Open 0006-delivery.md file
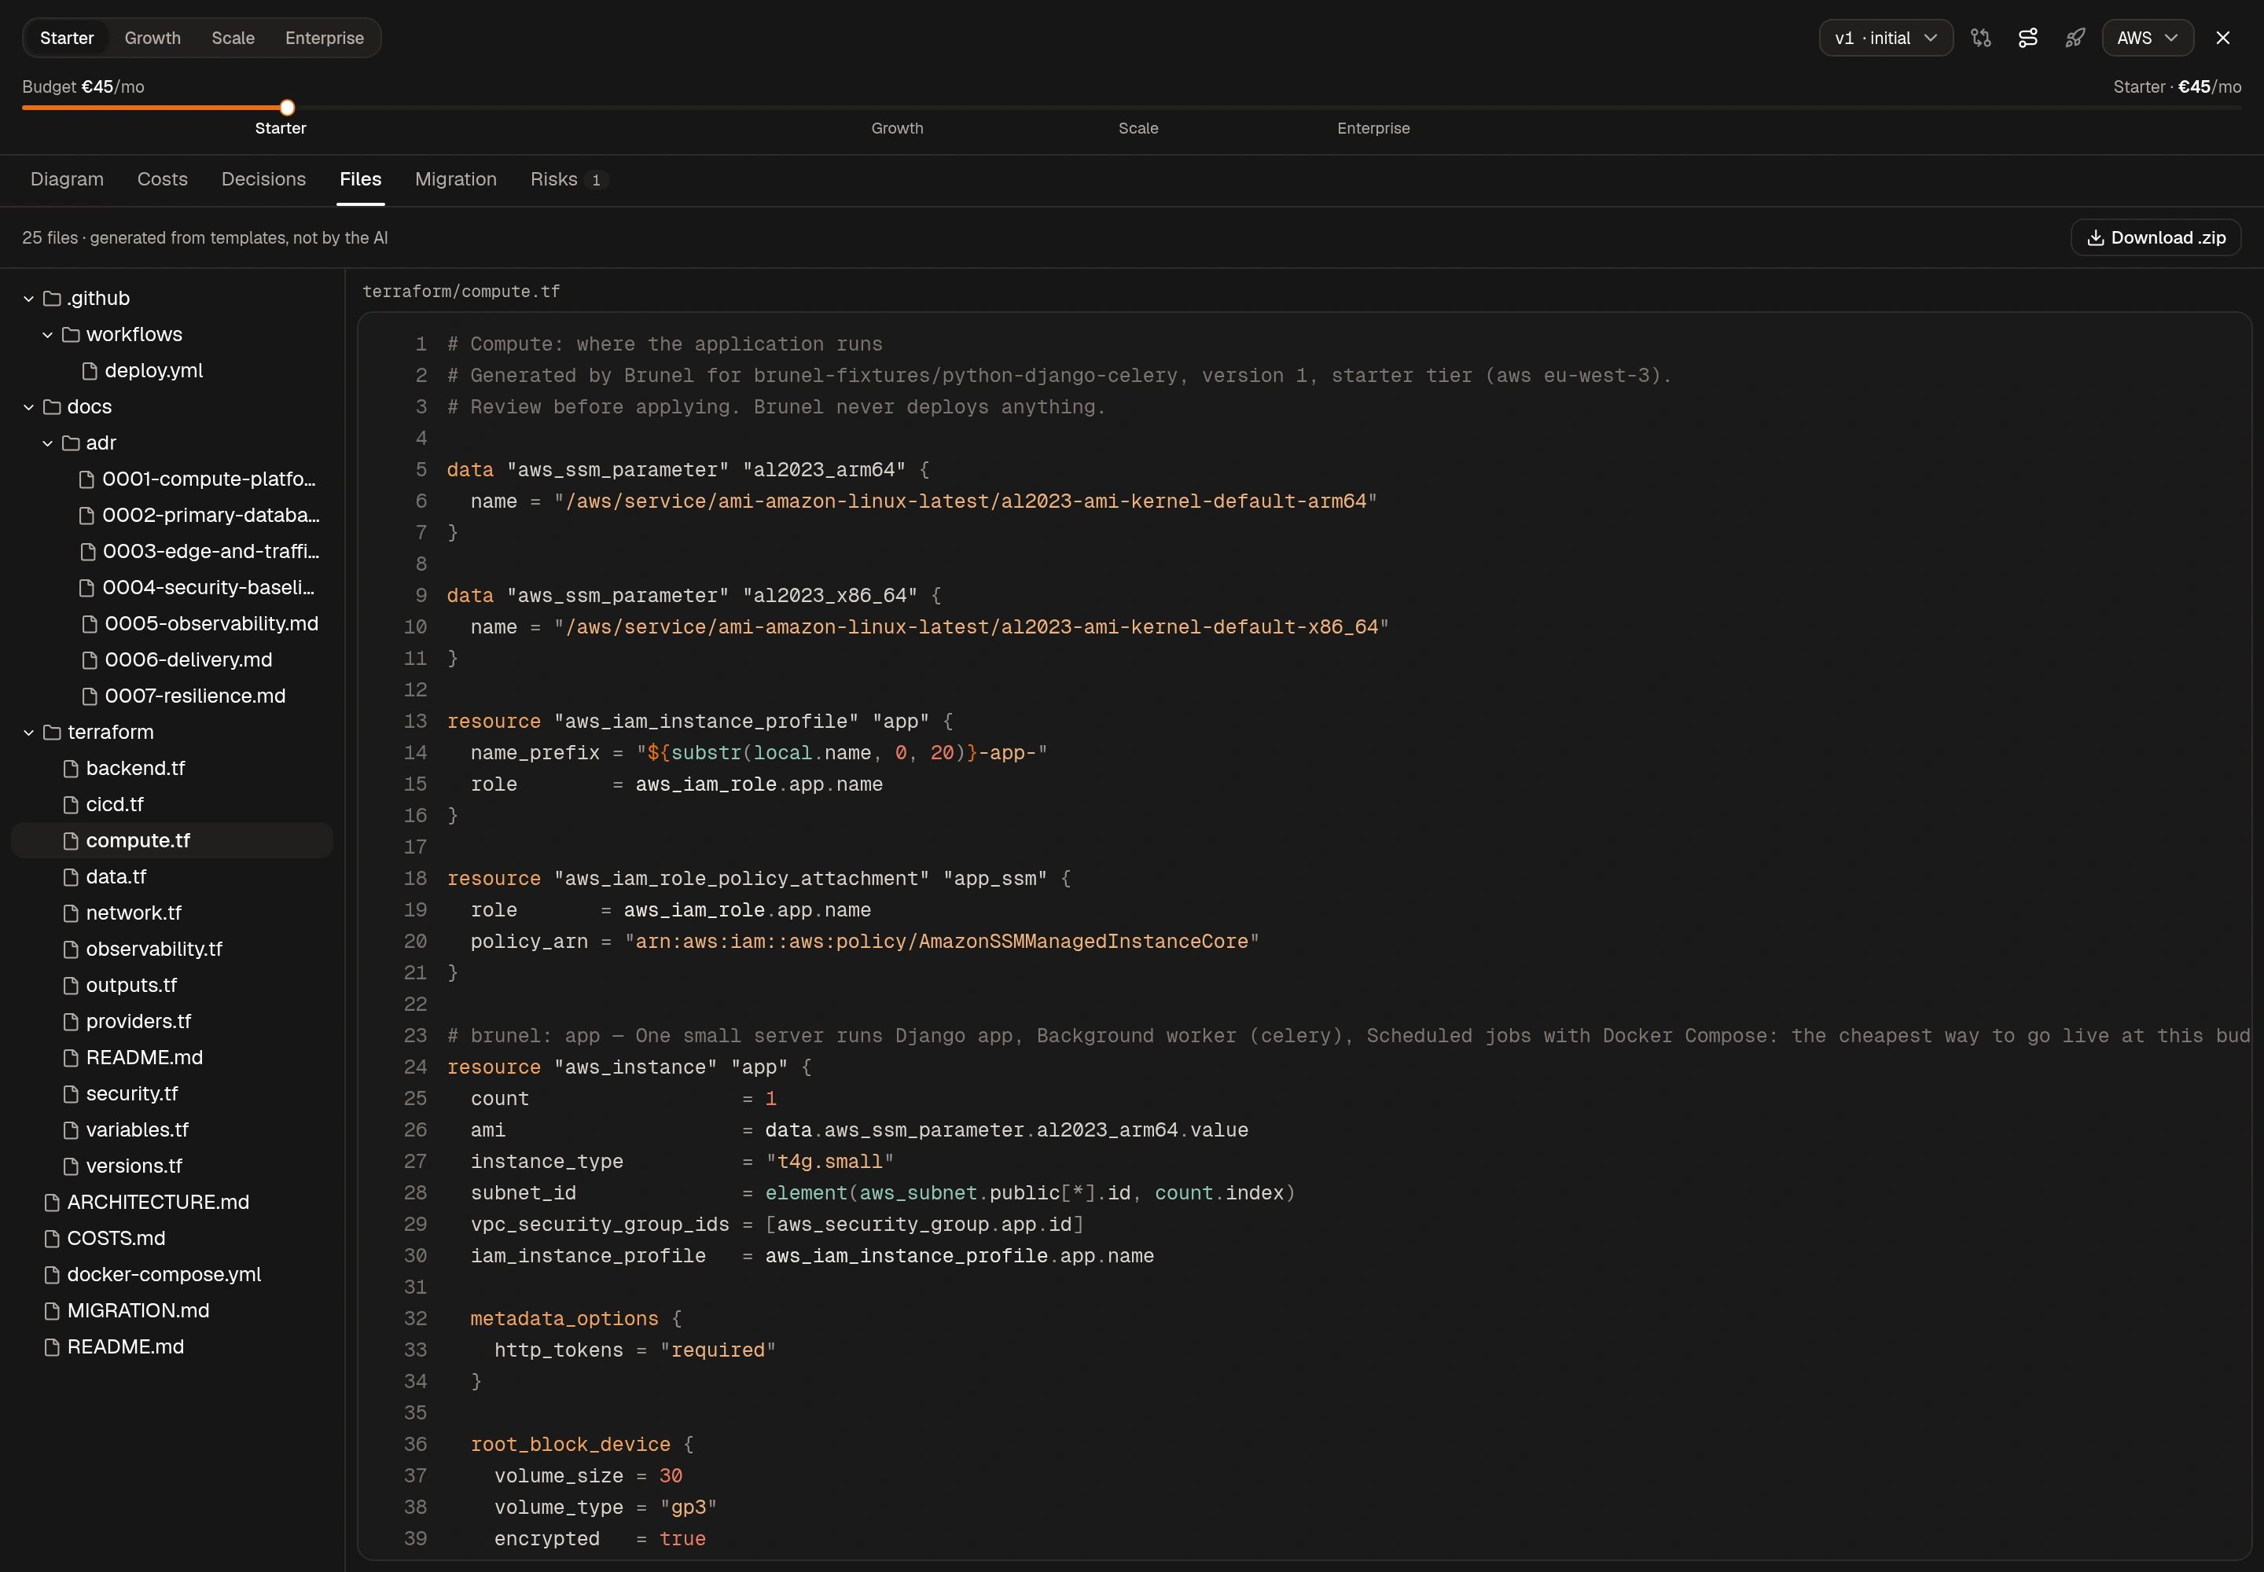 [x=171, y=660]
